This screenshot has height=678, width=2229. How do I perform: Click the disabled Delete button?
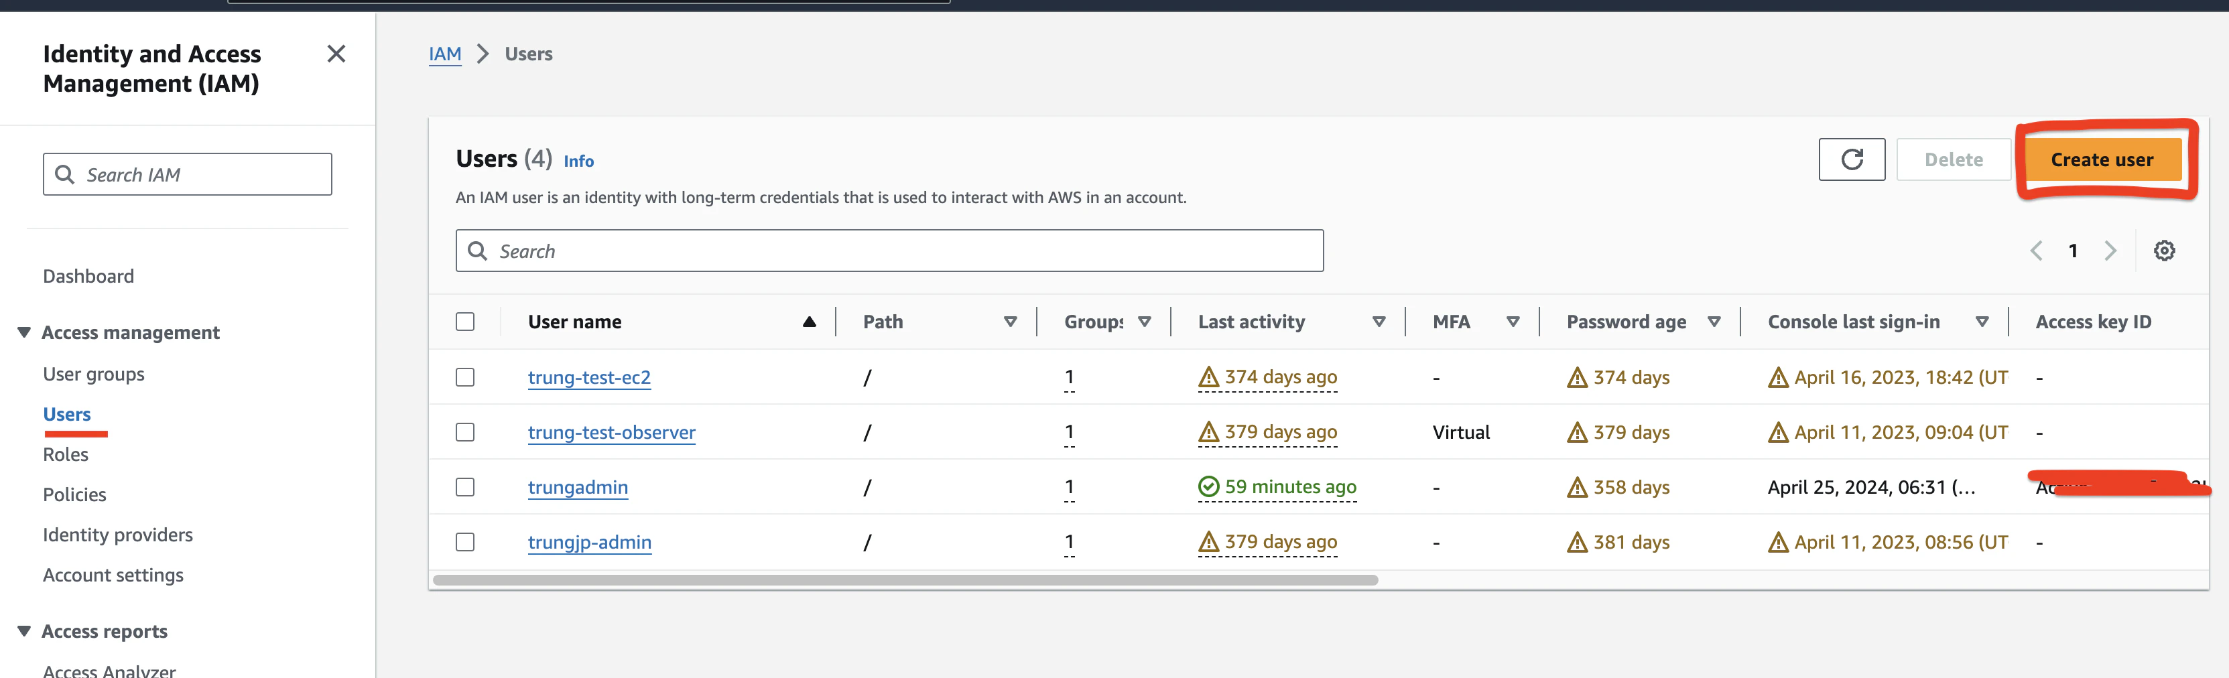1953,159
